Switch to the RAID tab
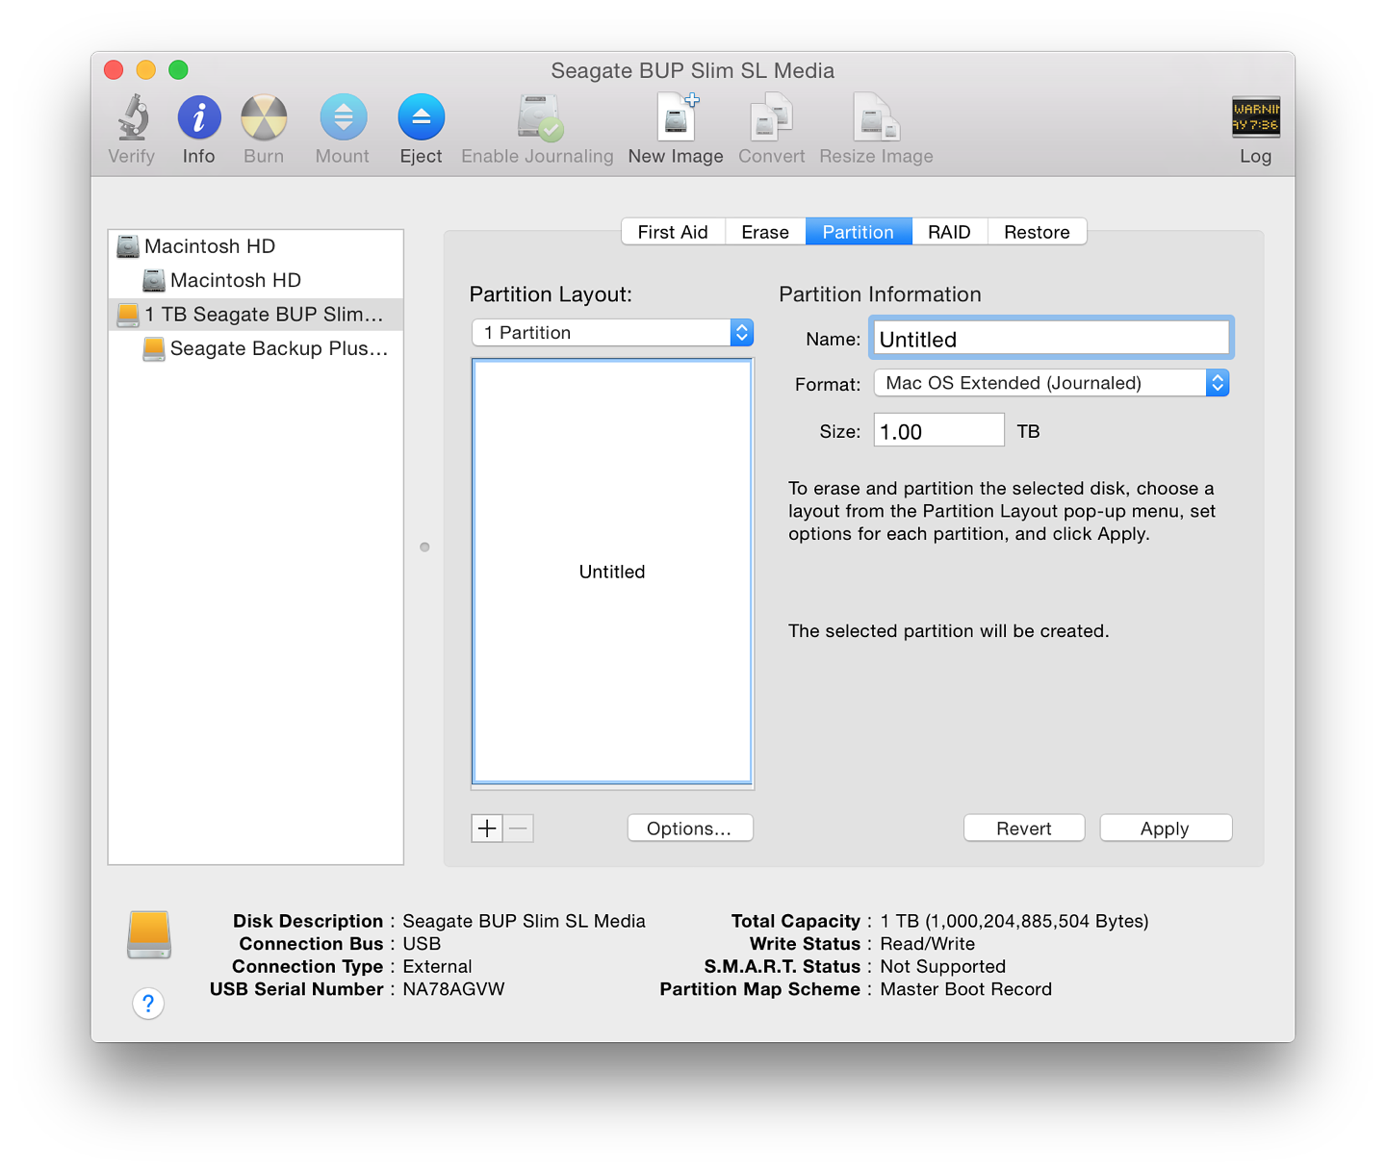Screen dimensions: 1386x1172 tap(949, 232)
